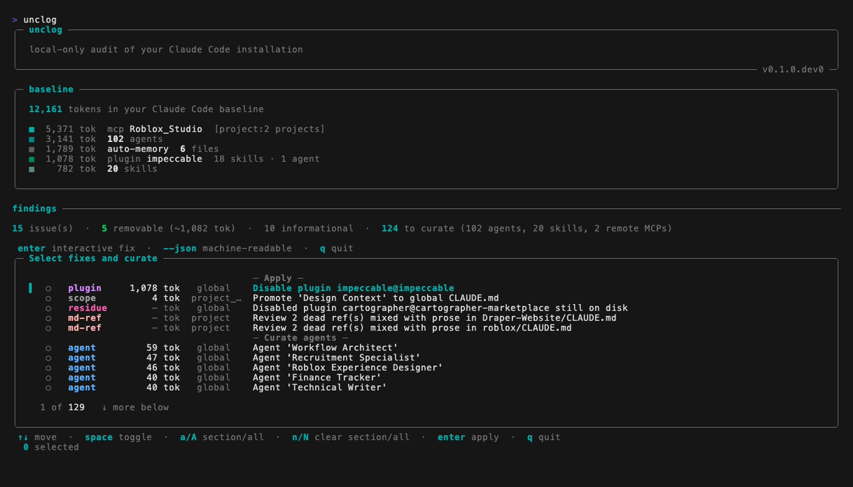Click the '1 of 129' pagination counter
This screenshot has height=487, width=853.
(62, 407)
